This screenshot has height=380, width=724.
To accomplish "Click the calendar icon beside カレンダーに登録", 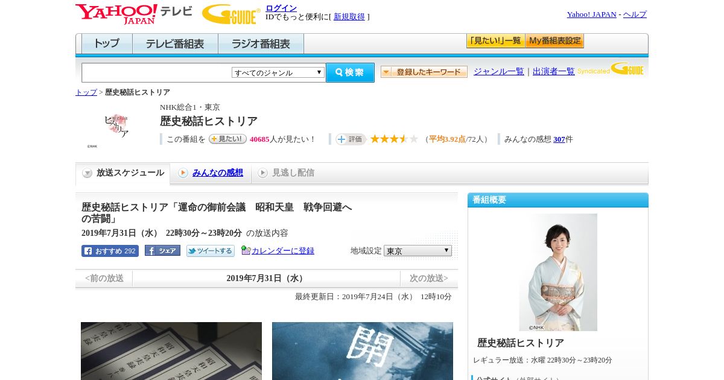I will [x=246, y=250].
